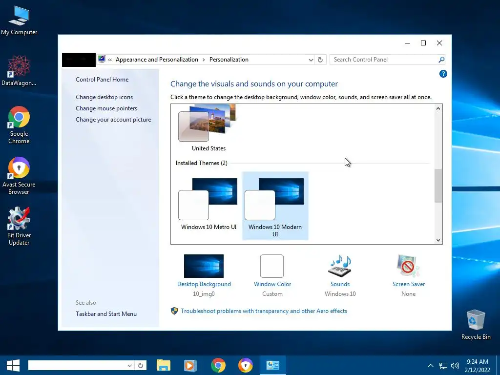This screenshot has height=375, width=500.
Task: Open the DataWagon desktop shortcut
Action: tap(19, 71)
